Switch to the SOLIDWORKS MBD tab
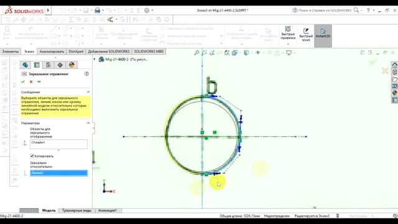Screen dimensions: 398x224 [149, 51]
